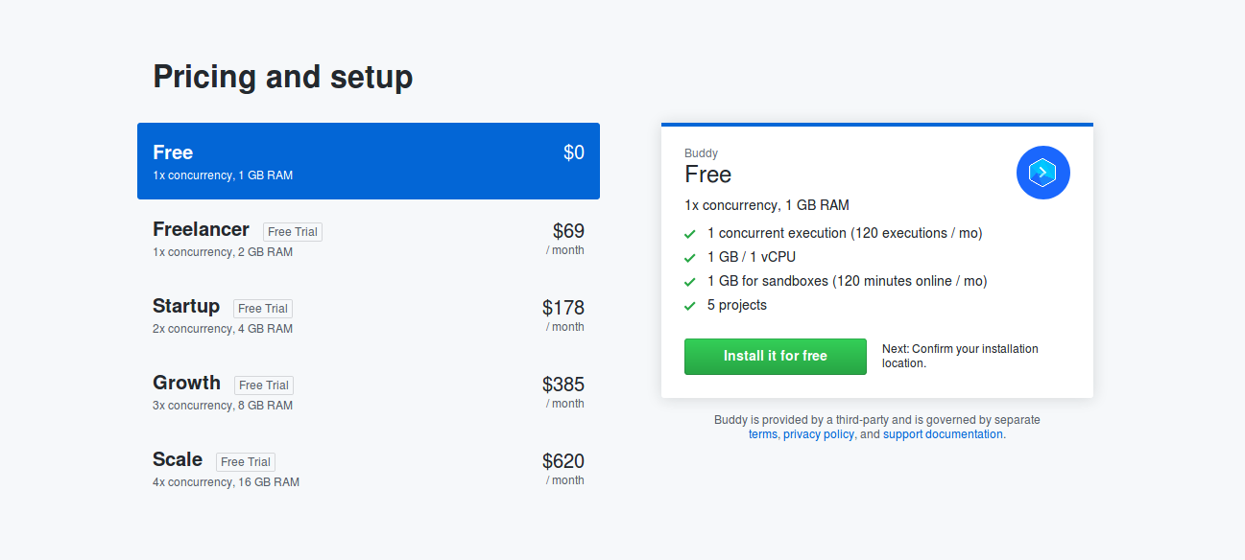The width and height of the screenshot is (1245, 560).
Task: Click the checkmark beside concurrent execution
Action: point(689,234)
